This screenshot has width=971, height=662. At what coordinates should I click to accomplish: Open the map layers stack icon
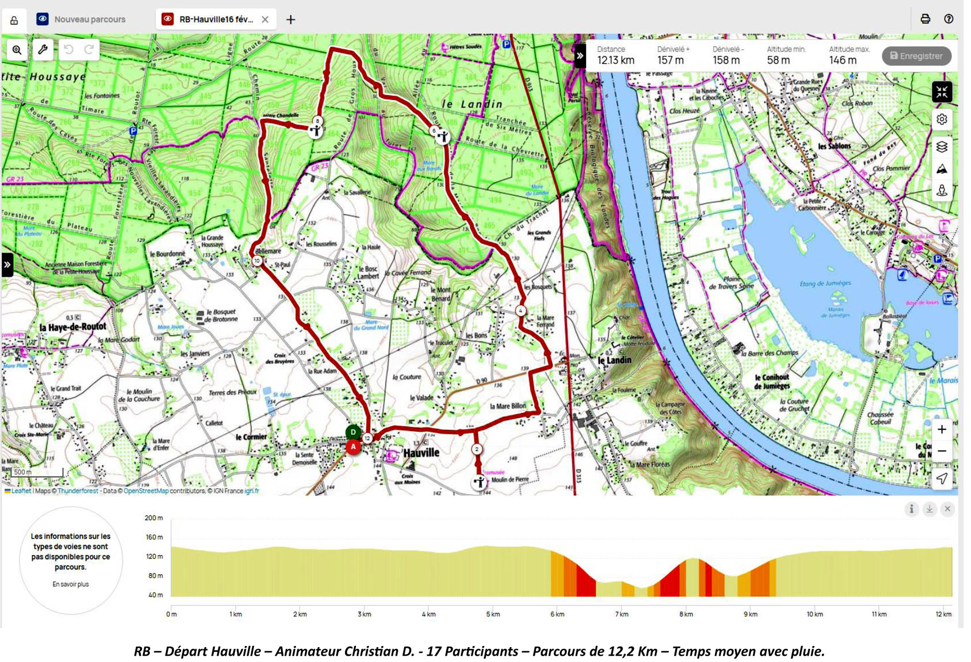pos(942,147)
